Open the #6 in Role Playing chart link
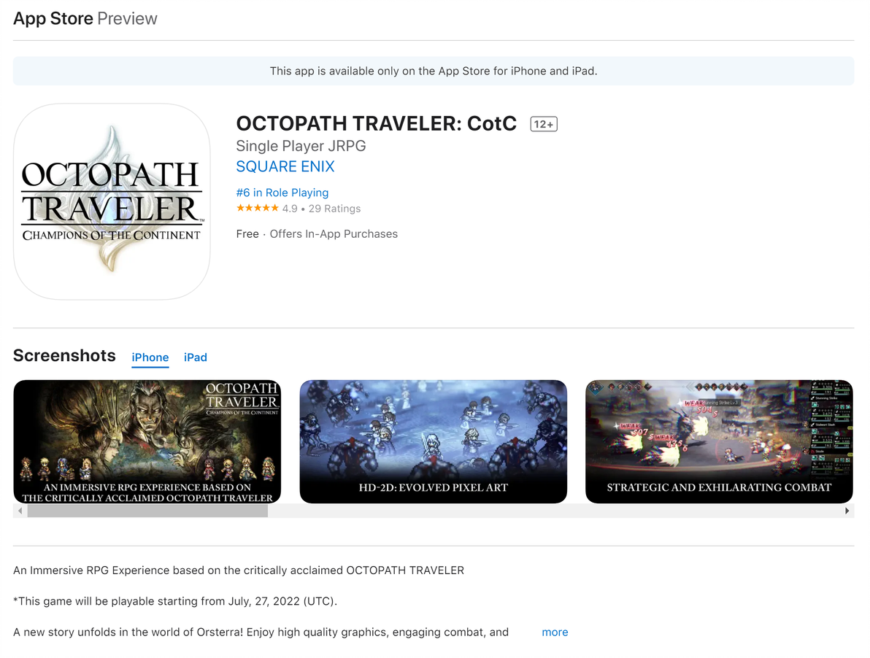The image size is (870, 658). point(282,193)
